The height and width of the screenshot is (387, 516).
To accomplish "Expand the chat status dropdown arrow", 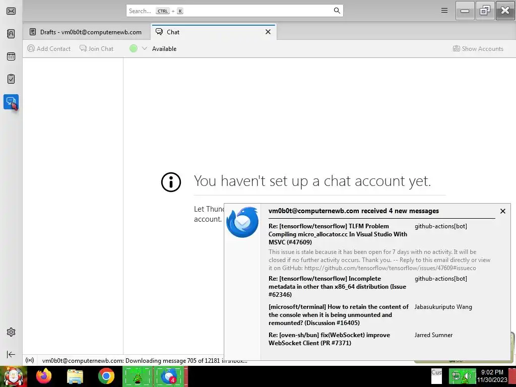I will 144,49.
